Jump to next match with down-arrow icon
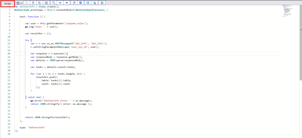The width and height of the screenshot is (302, 138). tap(60, 3)
